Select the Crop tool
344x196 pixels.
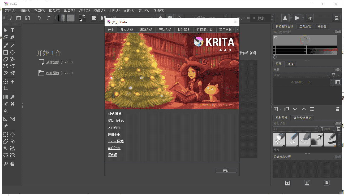(5, 88)
